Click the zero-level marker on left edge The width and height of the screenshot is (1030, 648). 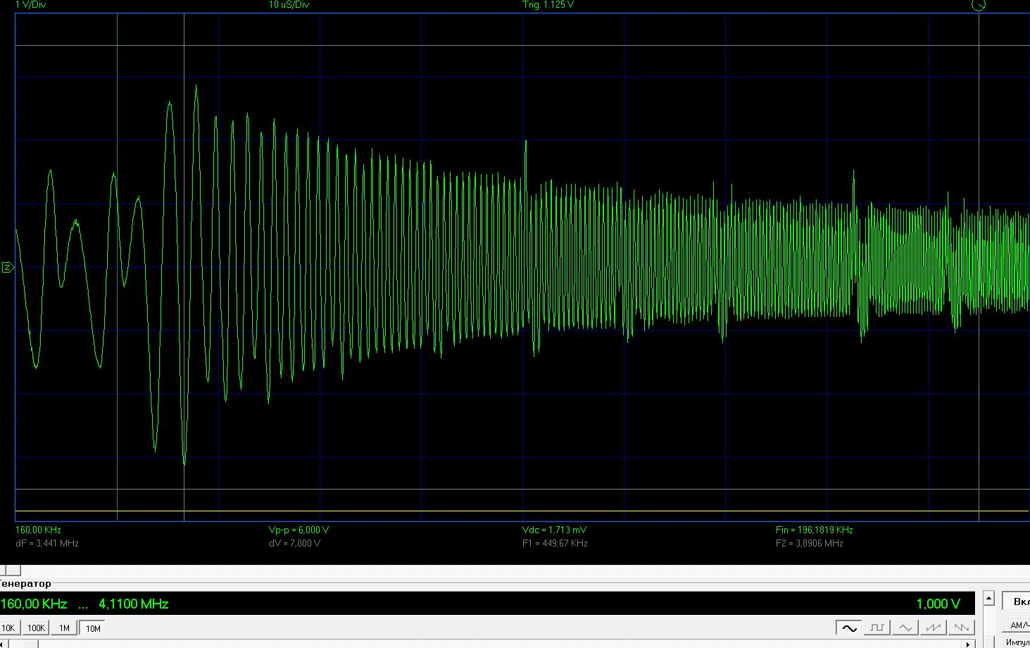pos(7,267)
